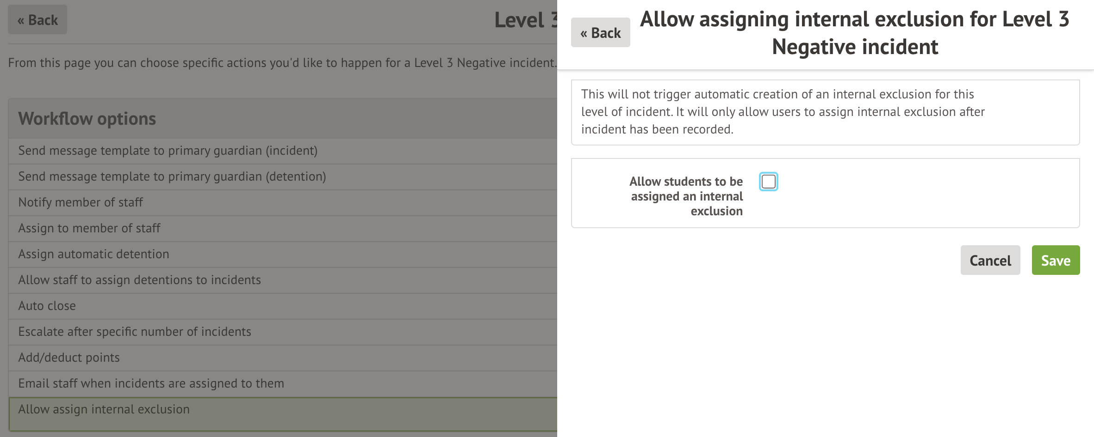Select 'Escalate after specific number of incidents'
The image size is (1094, 437).
click(x=134, y=332)
